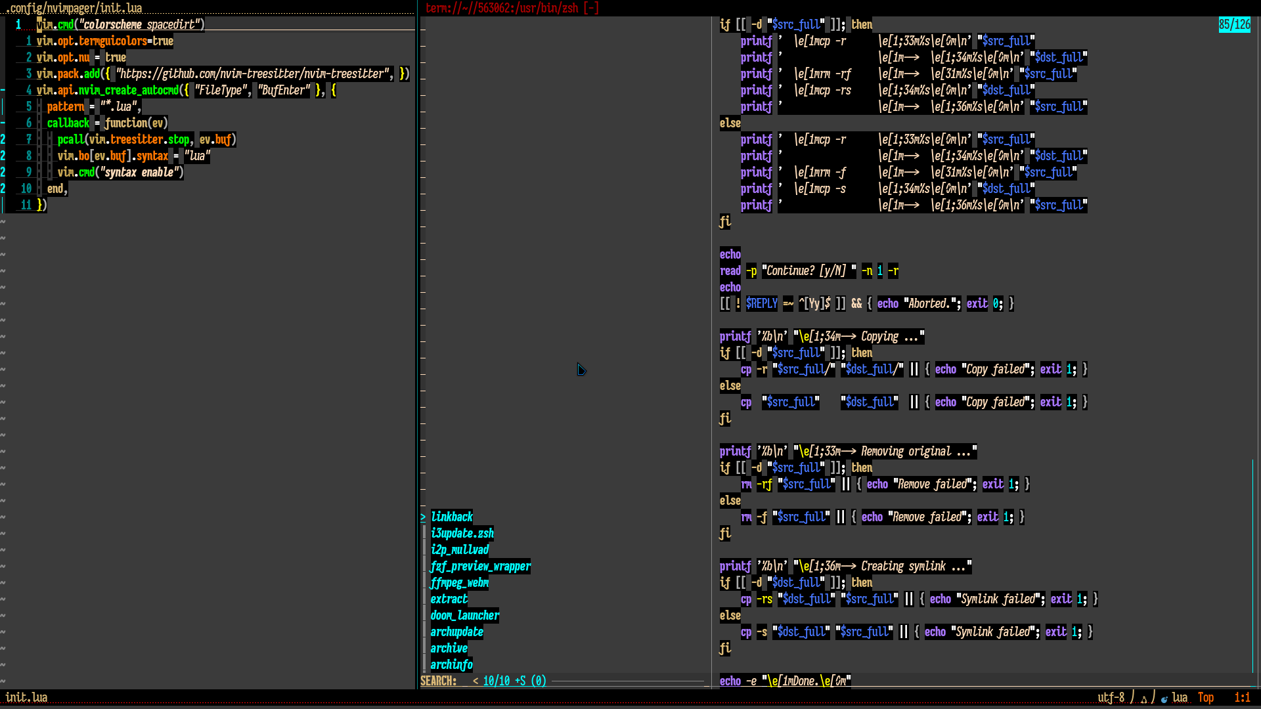Screen dimensions: 1261x709
Task: Click the 85/126 preview line indicator
Action: point(1234,25)
